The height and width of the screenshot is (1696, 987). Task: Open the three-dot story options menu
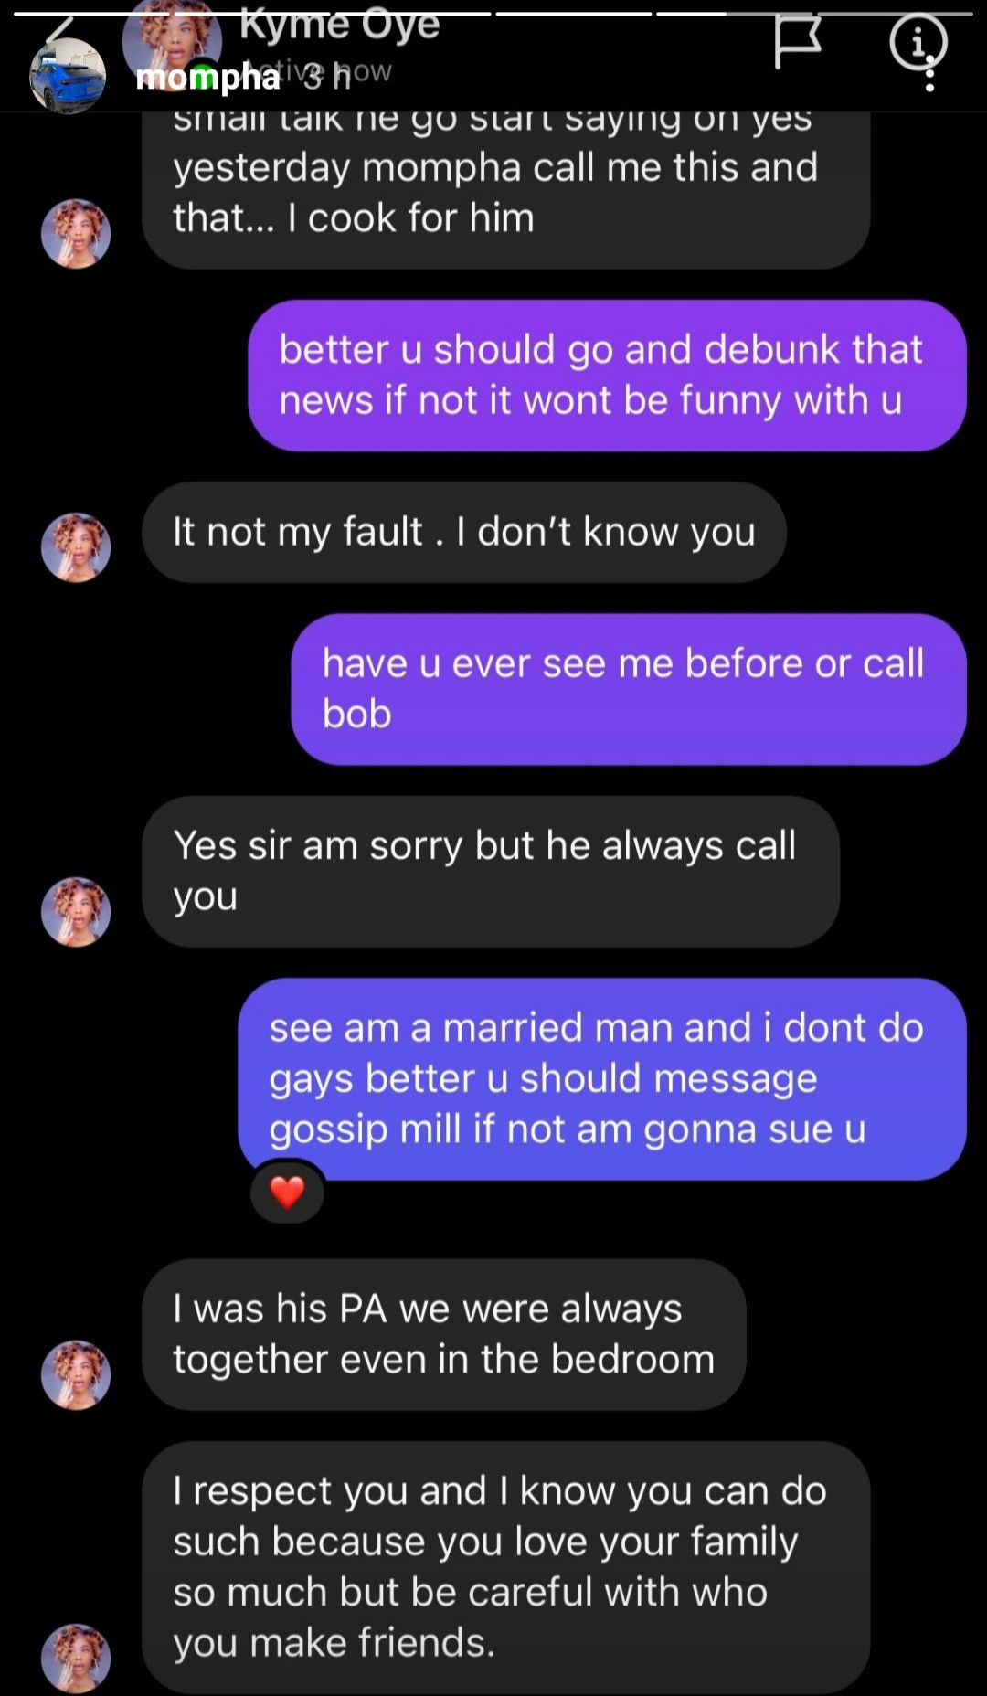[929, 74]
